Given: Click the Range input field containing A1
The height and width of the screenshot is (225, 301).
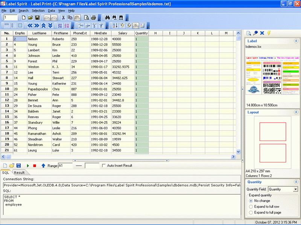Looking at the screenshot, I should [65, 165].
